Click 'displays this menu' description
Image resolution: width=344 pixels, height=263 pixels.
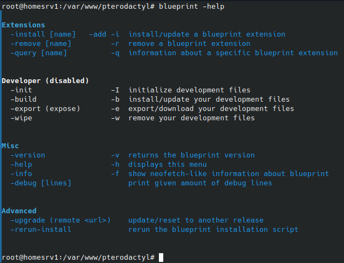168,165
